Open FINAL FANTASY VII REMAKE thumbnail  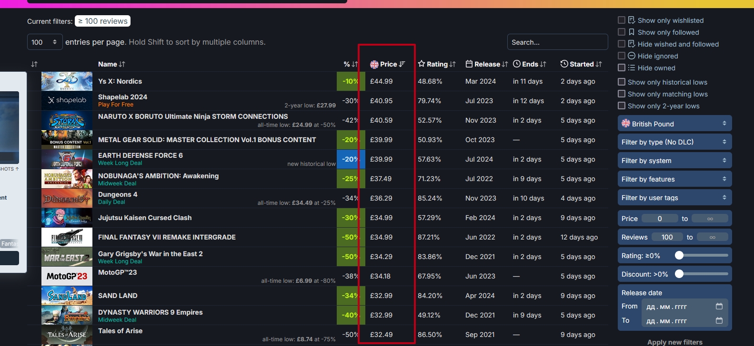pos(67,237)
